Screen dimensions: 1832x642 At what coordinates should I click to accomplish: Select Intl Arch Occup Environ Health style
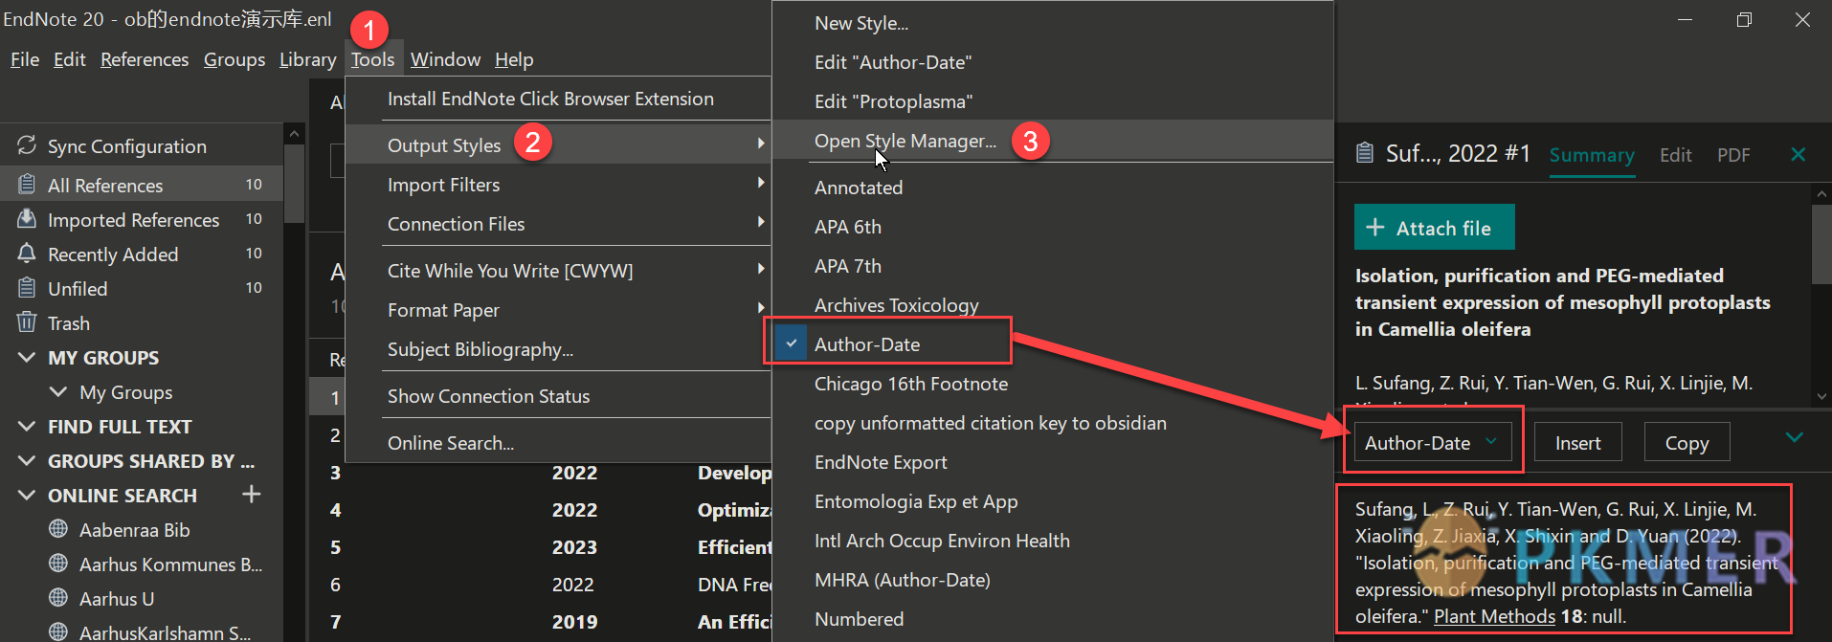[1052, 541]
